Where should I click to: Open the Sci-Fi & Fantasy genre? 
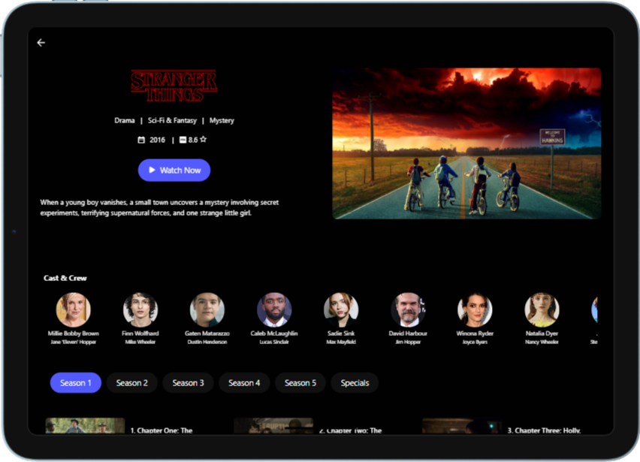pyautogui.click(x=172, y=120)
